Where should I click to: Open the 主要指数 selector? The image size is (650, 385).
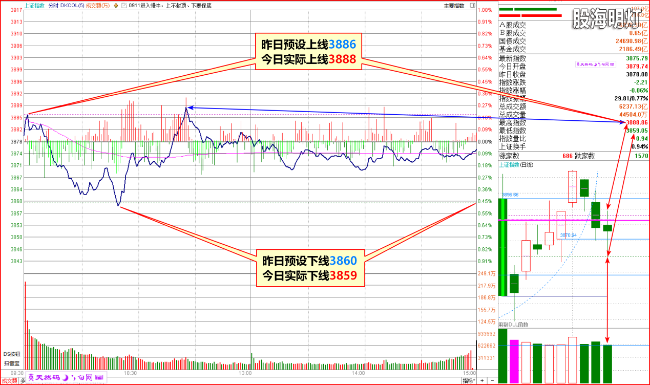[453, 5]
